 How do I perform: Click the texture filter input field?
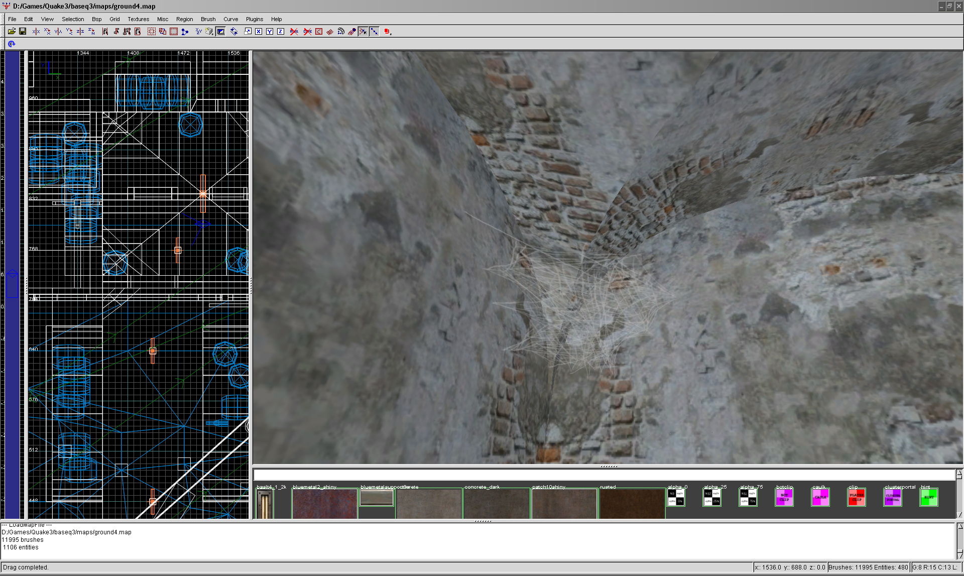[602, 475]
